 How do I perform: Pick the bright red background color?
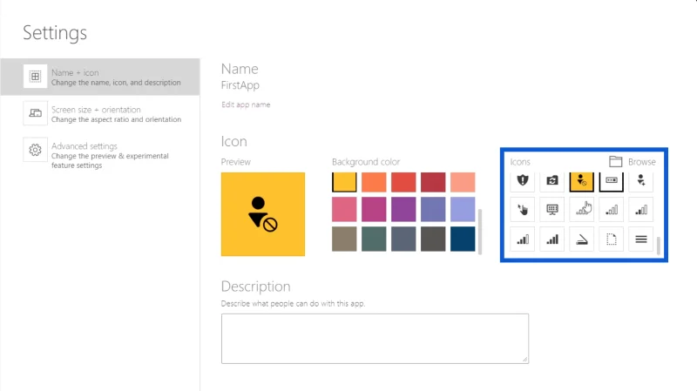tap(403, 182)
